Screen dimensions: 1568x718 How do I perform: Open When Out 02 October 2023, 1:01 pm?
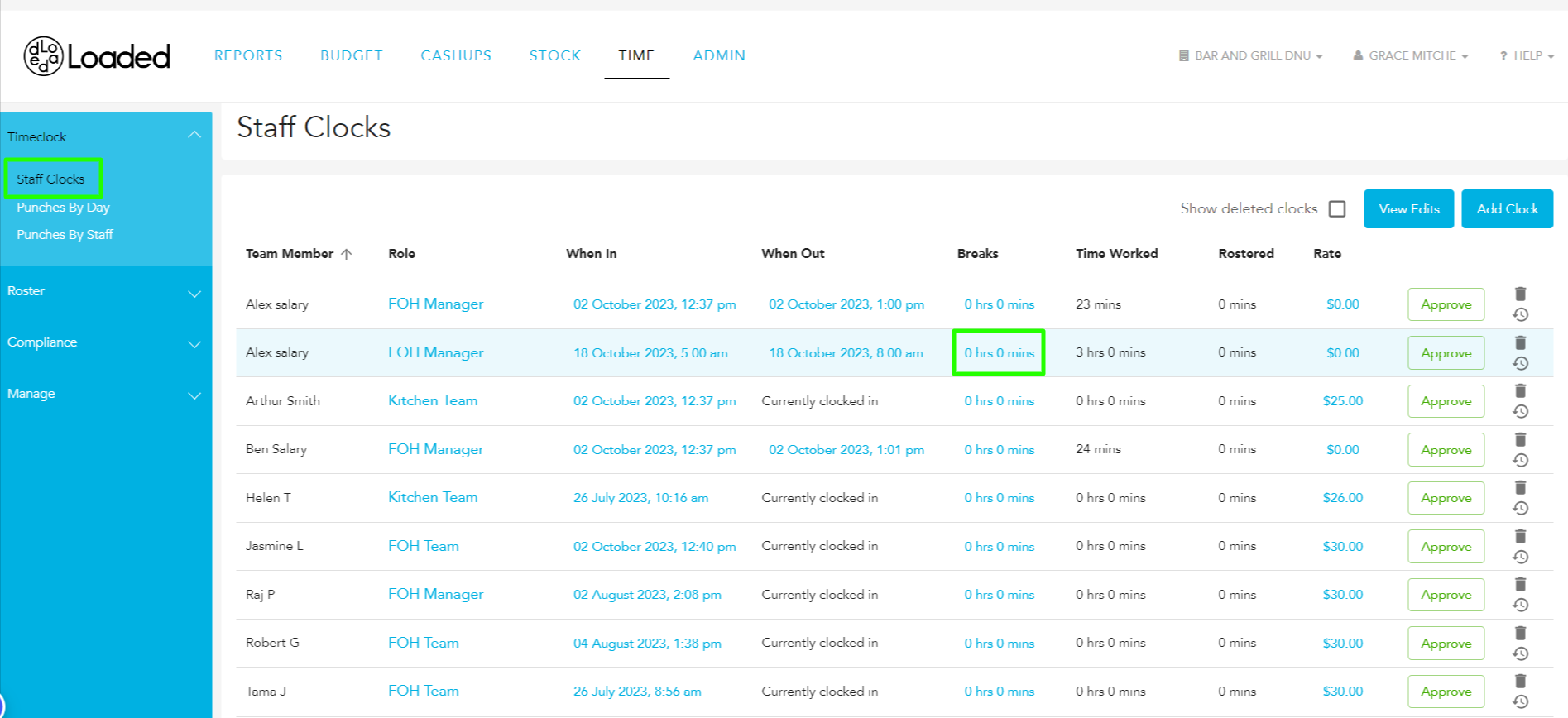point(846,449)
